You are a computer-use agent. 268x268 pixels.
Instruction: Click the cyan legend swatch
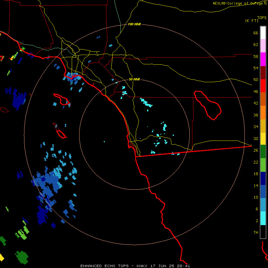tap(263, 218)
